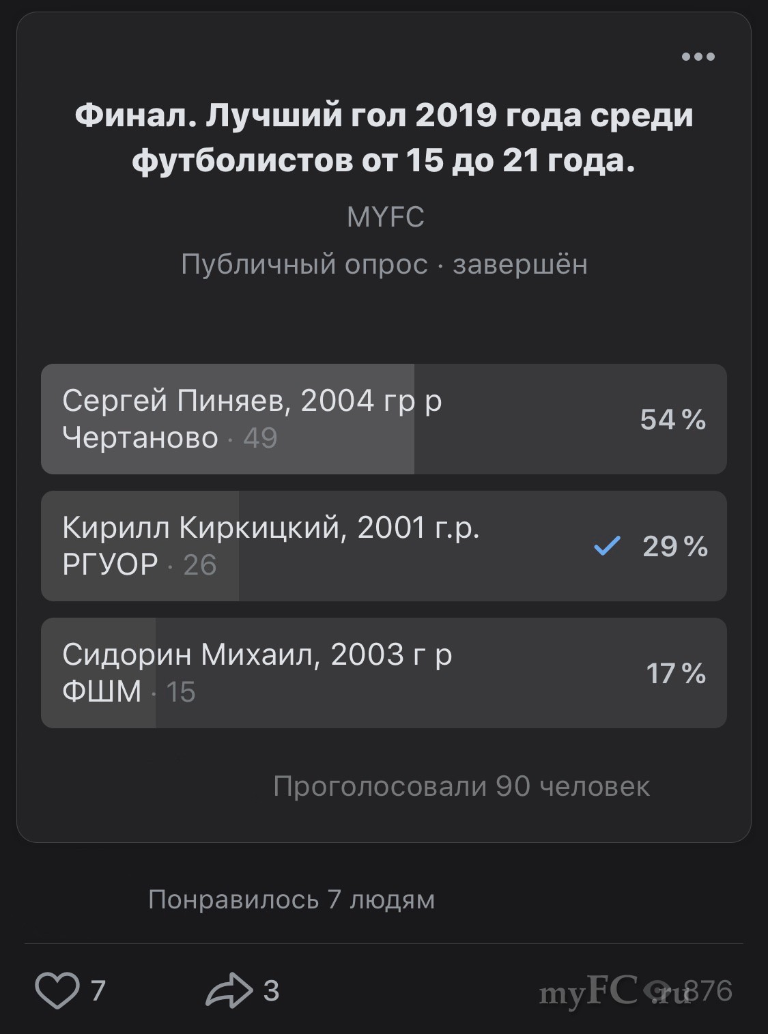Open the Понравилось 7 людям likes list
This screenshot has width=768, height=1034.
[x=291, y=900]
